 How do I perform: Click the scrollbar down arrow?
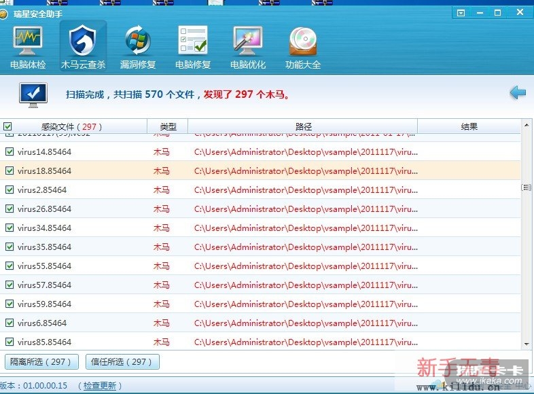click(x=527, y=344)
